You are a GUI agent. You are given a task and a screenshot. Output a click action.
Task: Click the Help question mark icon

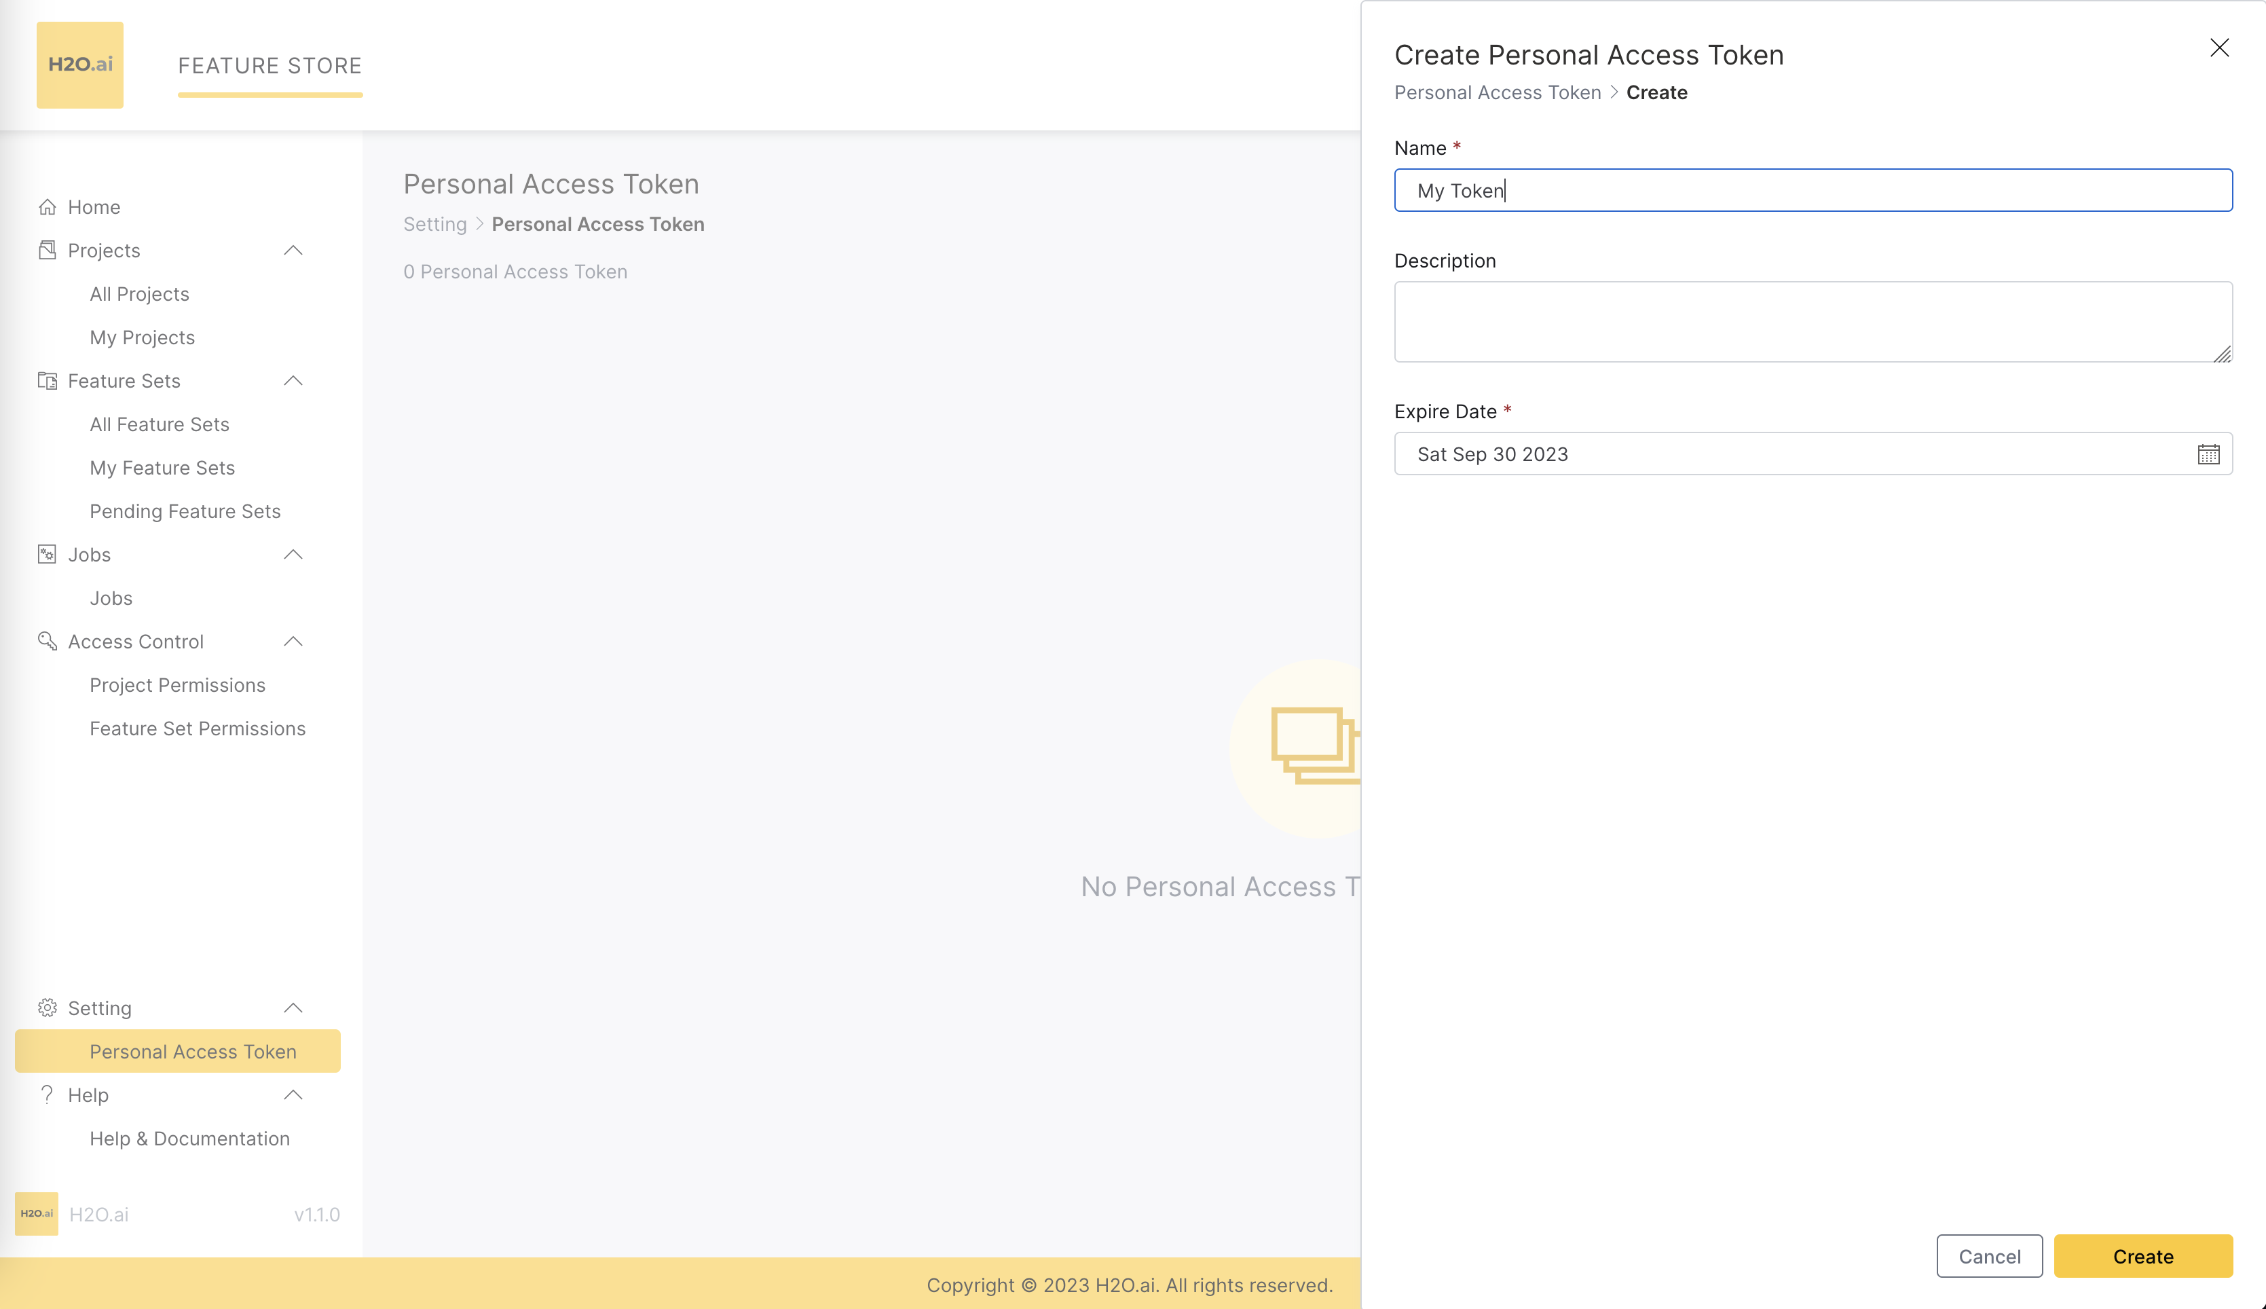tap(48, 1095)
